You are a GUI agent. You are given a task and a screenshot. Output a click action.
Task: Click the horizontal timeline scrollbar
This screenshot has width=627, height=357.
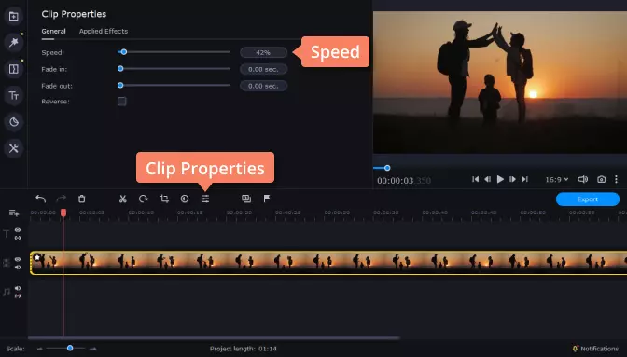214,338
